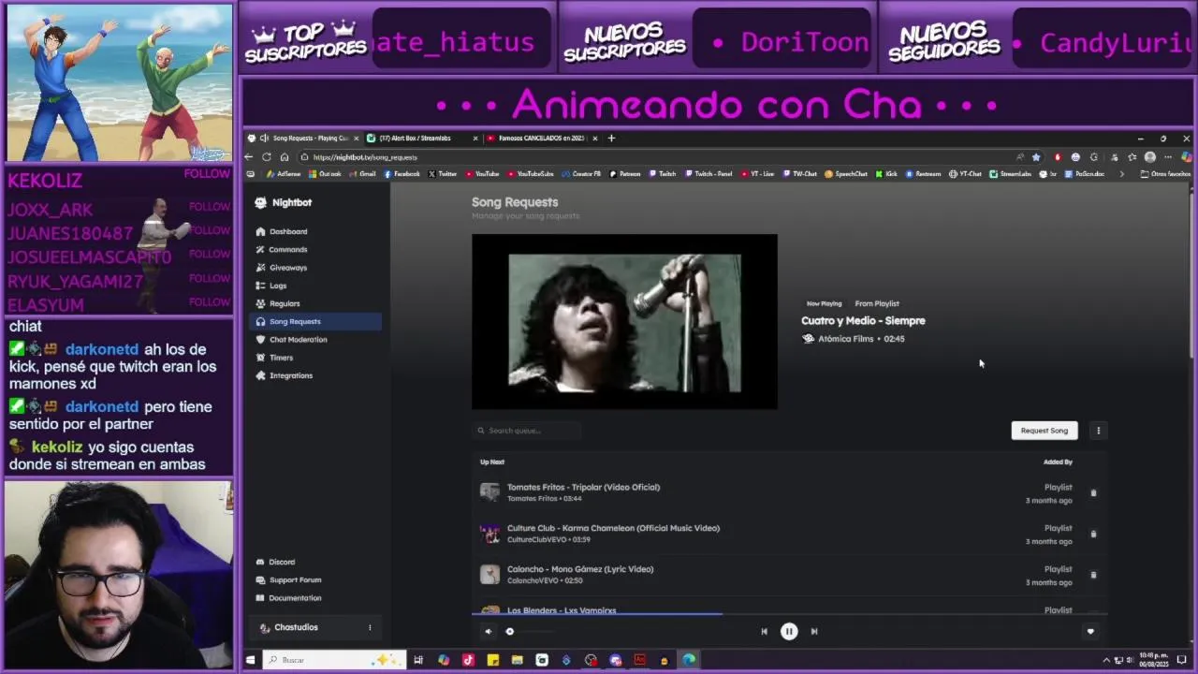Open YouTube bookmark
This screenshot has width=1198, height=674.
coord(482,174)
